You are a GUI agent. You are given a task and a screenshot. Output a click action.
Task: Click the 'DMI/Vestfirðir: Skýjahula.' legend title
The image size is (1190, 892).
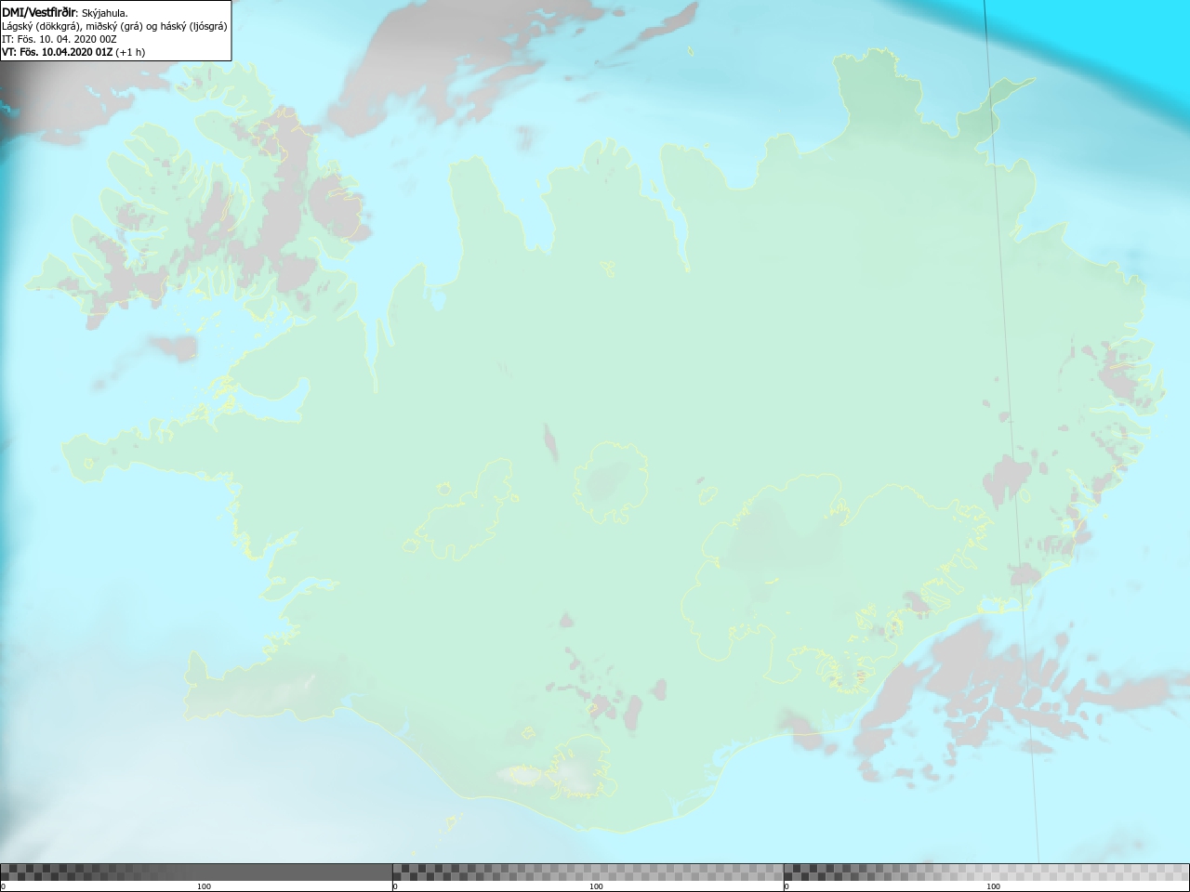pos(65,13)
